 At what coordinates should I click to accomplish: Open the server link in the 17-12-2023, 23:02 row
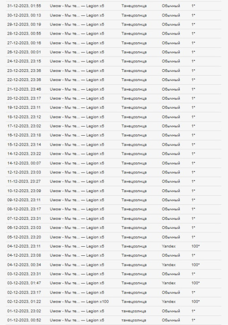[77, 126]
